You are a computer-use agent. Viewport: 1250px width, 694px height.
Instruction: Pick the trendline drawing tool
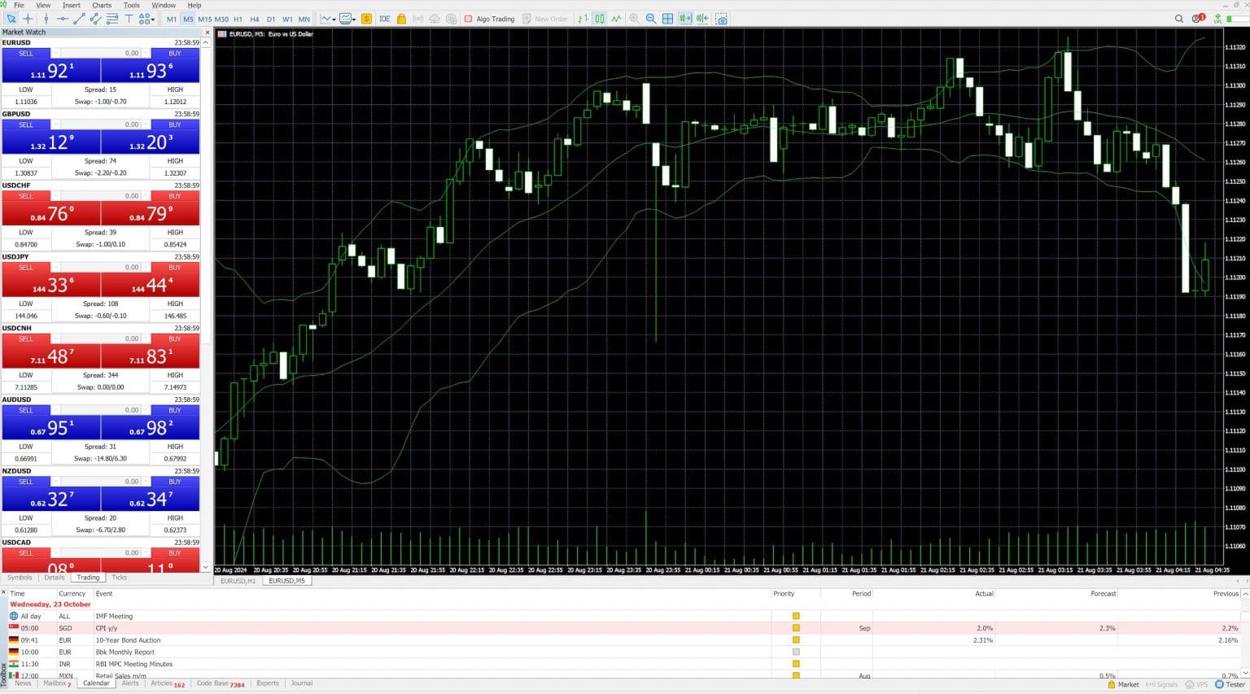tap(80, 19)
